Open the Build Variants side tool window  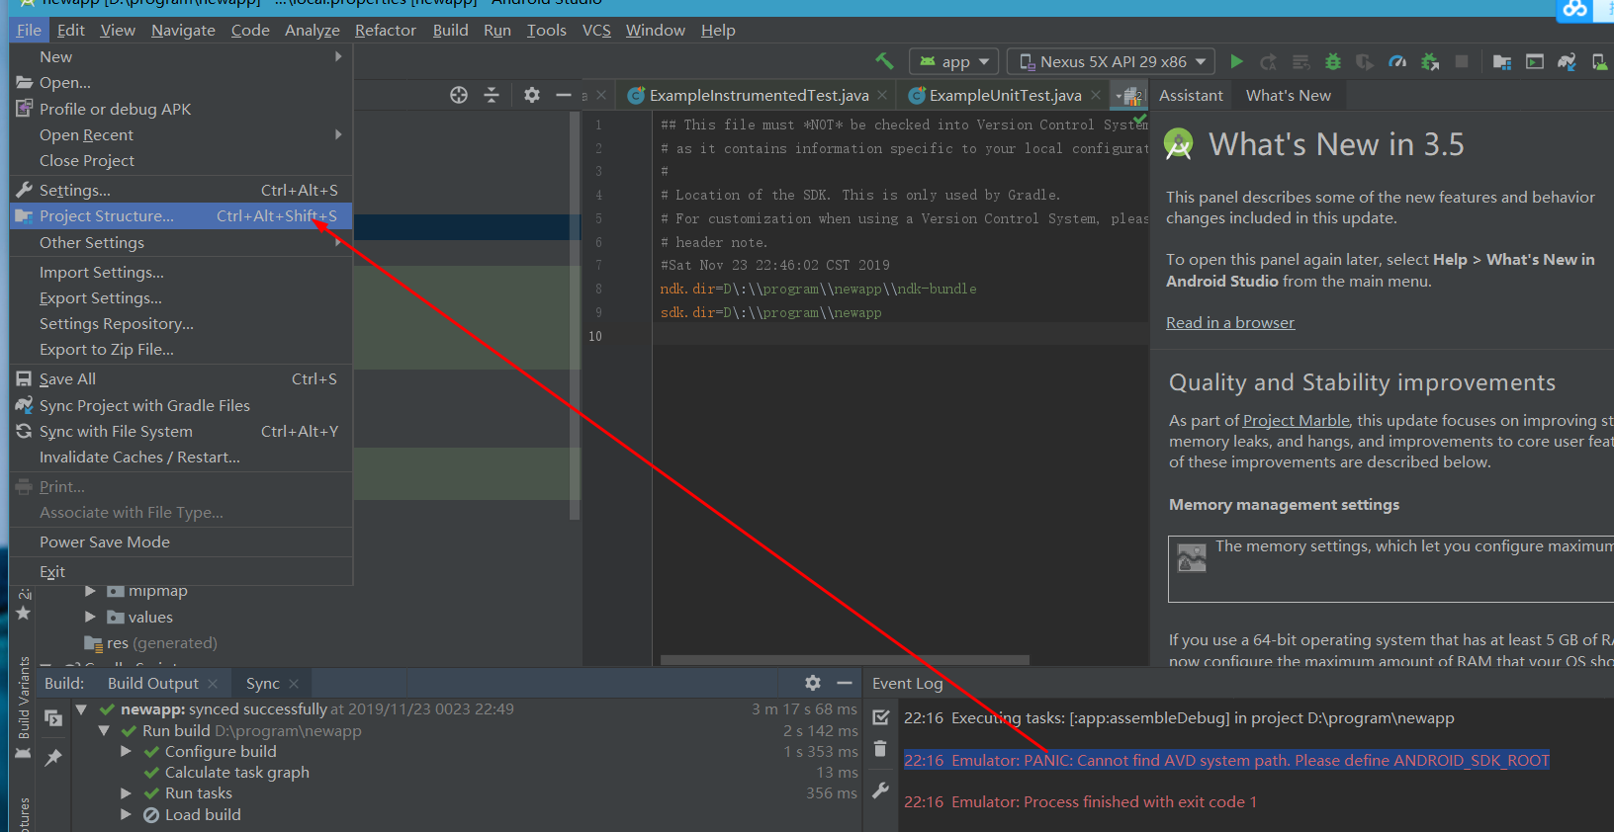(24, 698)
